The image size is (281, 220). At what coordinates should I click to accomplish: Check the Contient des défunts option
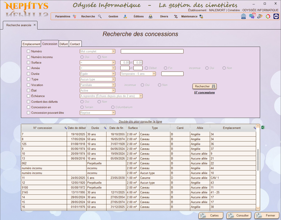(28, 102)
